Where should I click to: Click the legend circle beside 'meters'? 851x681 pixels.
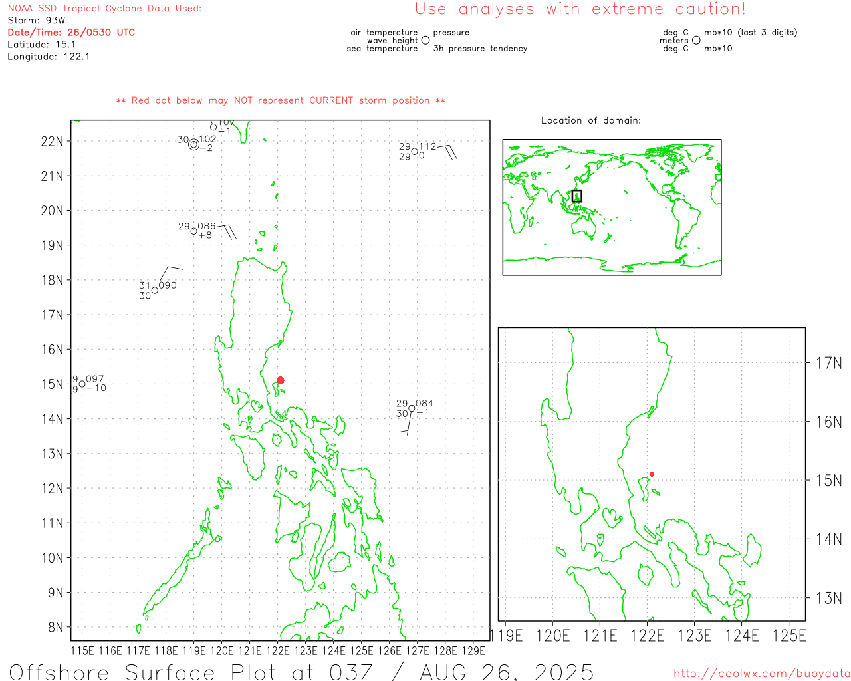696,40
